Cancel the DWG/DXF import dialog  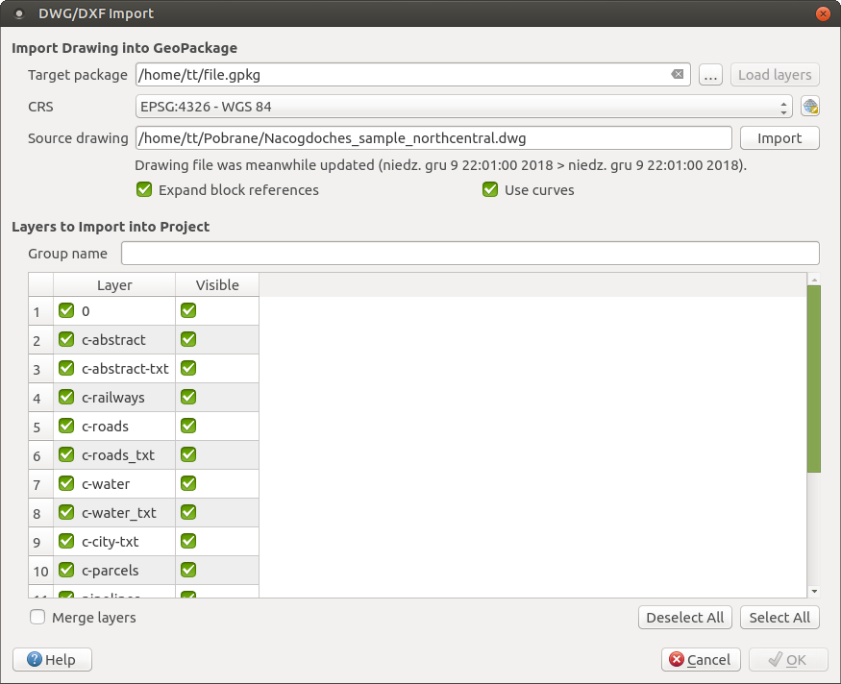pos(701,659)
